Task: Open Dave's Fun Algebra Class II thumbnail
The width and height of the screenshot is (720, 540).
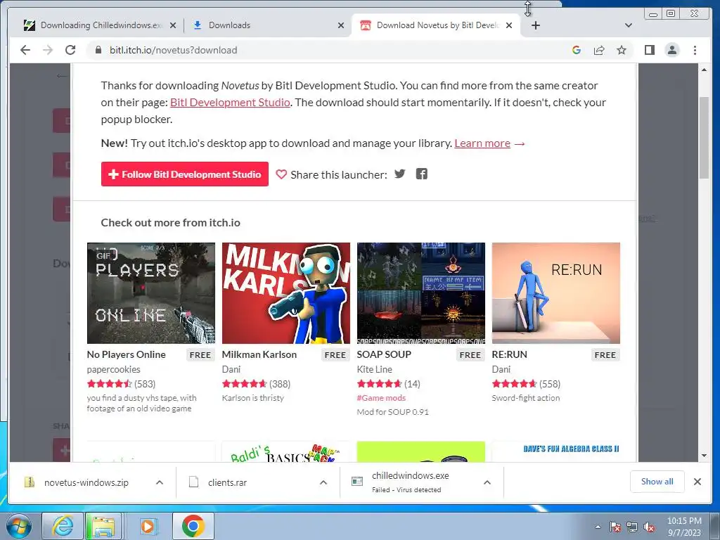Action: pyautogui.click(x=556, y=452)
